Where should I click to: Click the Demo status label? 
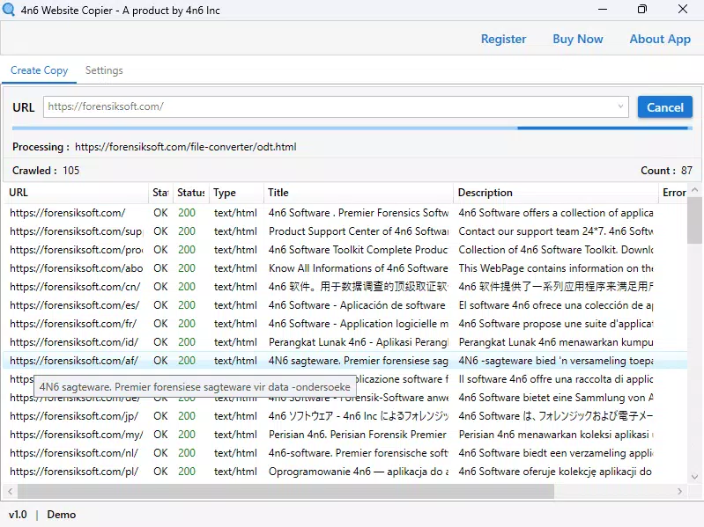[62, 515]
